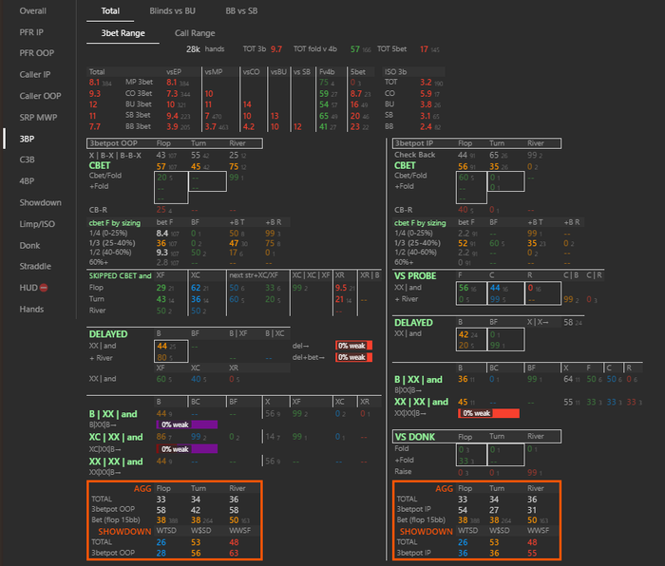Image resolution: width=665 pixels, height=566 pixels.
Task: Open SRP MWP section
Action: click(x=38, y=118)
